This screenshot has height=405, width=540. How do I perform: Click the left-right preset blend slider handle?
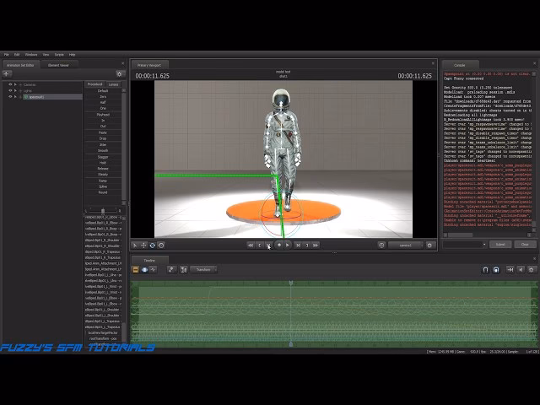tap(103, 211)
